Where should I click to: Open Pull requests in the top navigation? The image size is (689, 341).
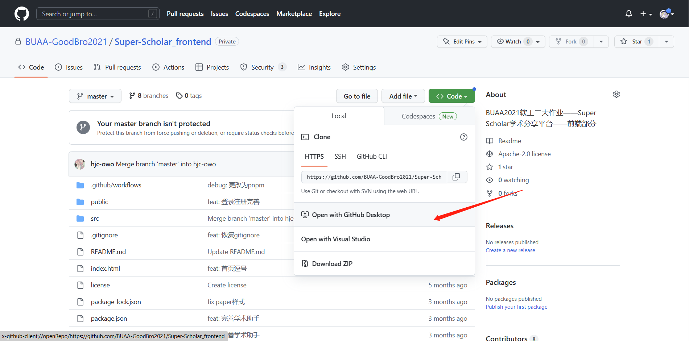pyautogui.click(x=185, y=14)
